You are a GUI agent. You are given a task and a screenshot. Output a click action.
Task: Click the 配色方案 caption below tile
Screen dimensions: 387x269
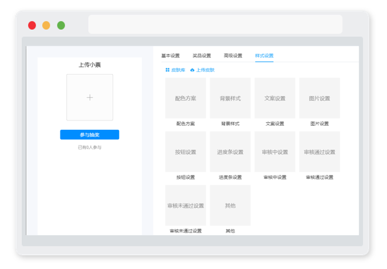click(186, 123)
